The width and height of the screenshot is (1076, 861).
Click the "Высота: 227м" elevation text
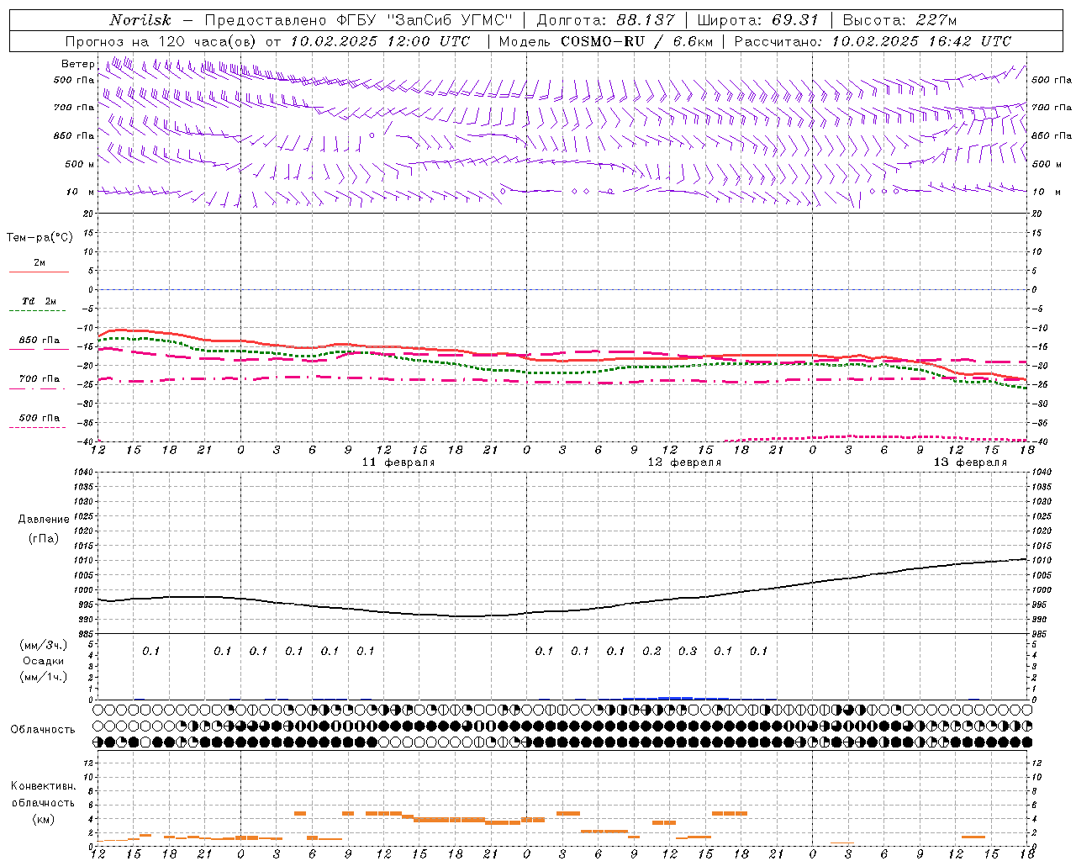tap(899, 20)
